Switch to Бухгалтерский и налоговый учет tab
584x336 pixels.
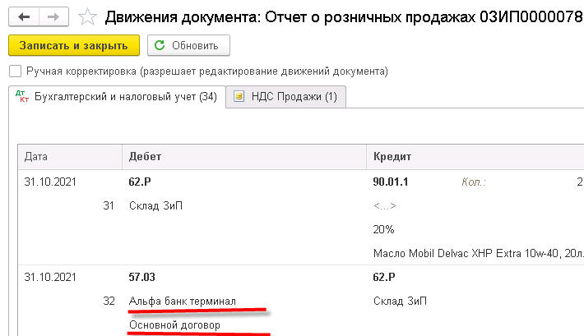click(x=116, y=97)
